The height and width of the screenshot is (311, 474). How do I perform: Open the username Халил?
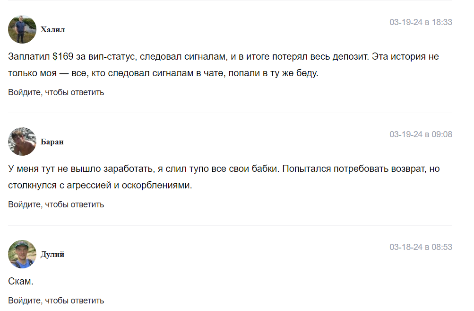[53, 30]
